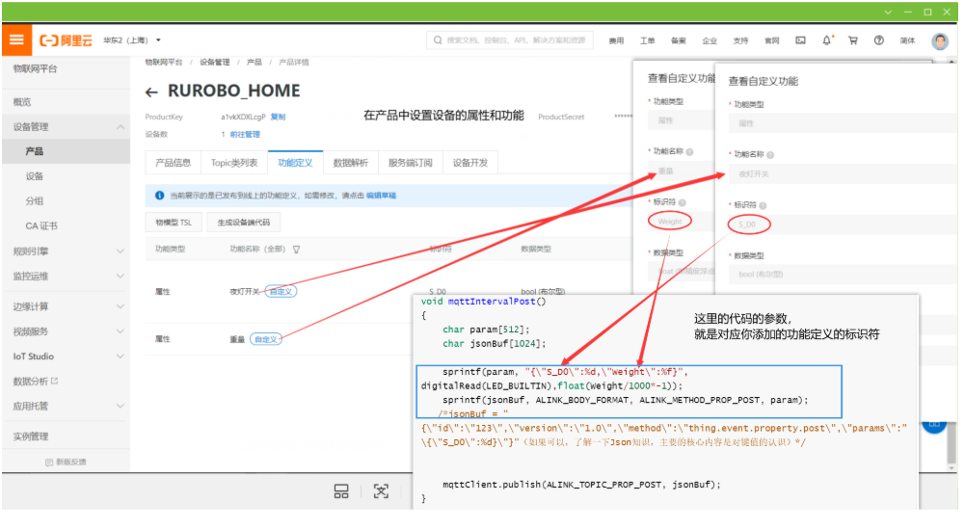The height and width of the screenshot is (528, 965).
Task: Select CA 证书 in the sidebar
Action: coord(41,225)
